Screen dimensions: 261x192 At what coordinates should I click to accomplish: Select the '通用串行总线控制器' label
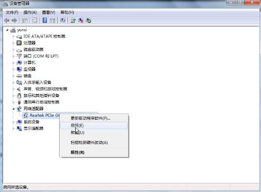point(41,102)
